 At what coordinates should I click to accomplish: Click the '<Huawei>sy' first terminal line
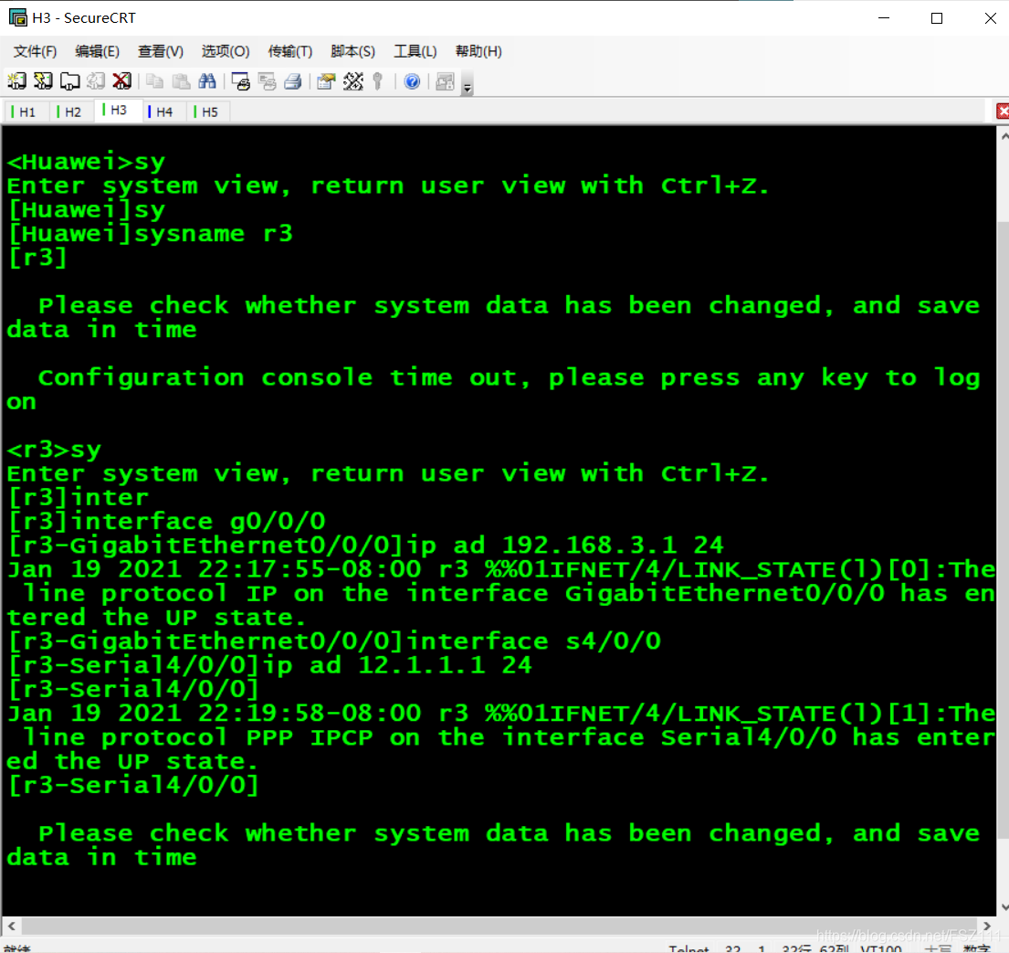click(x=86, y=162)
